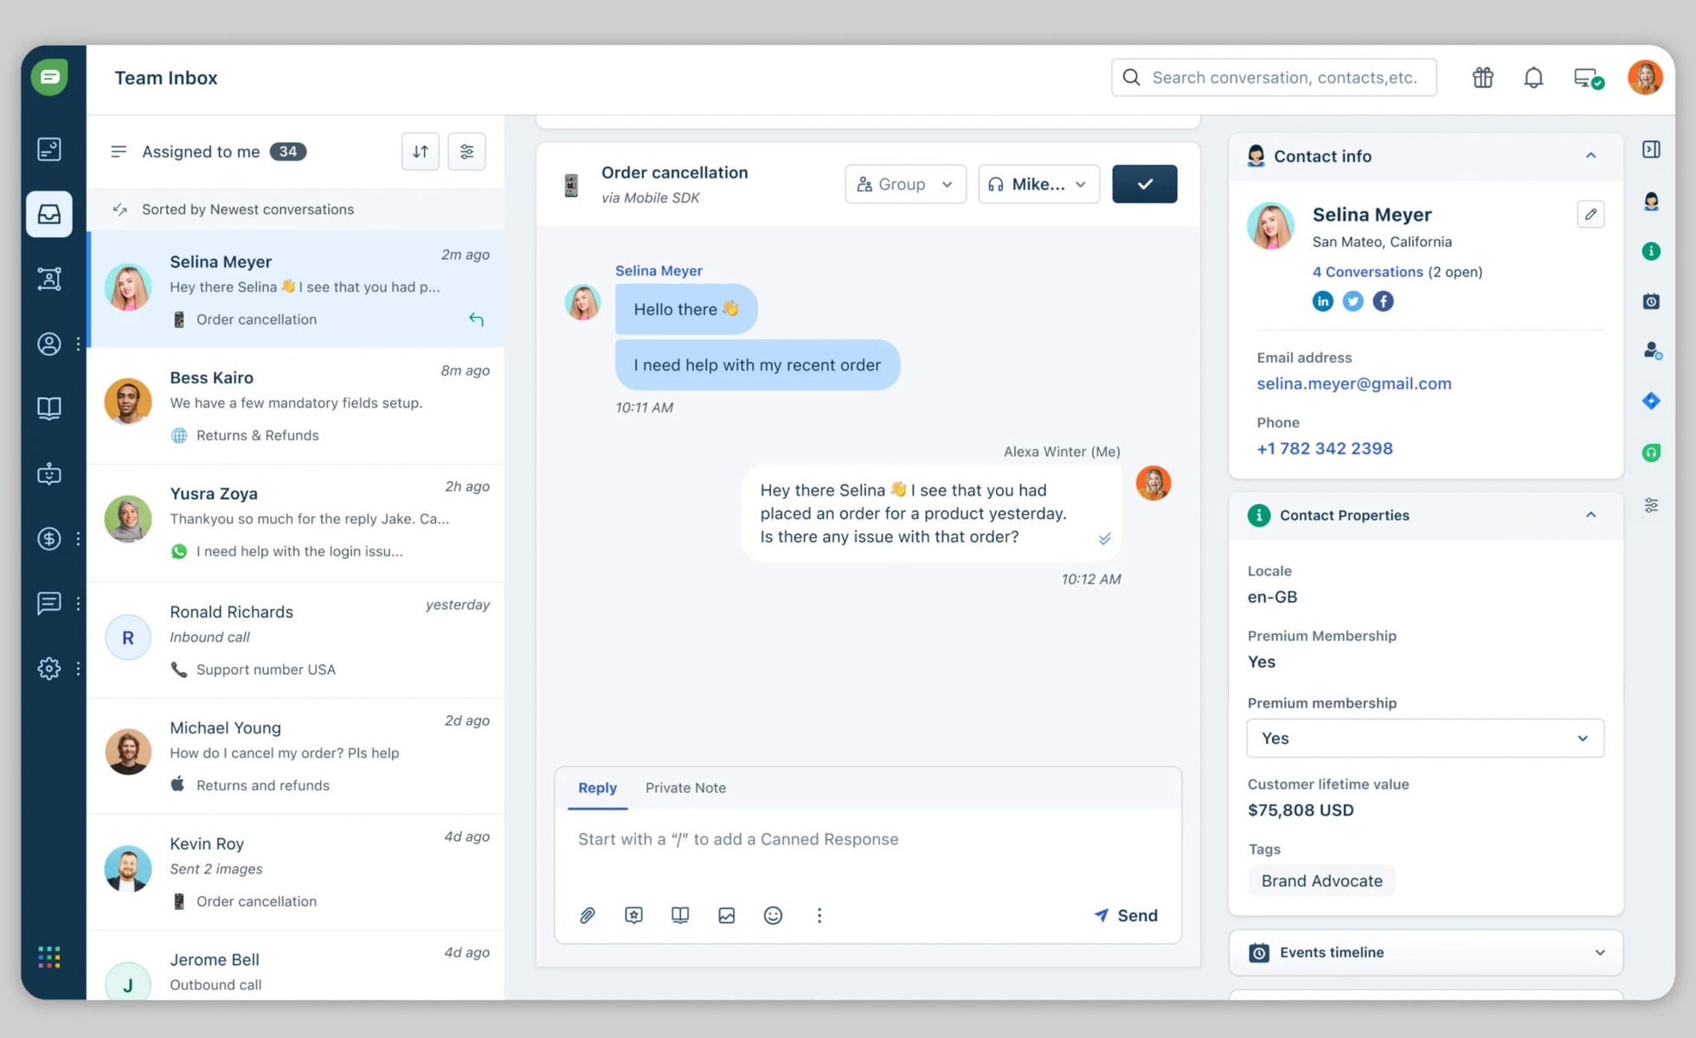The width and height of the screenshot is (1696, 1038).
Task: Collapse the Contact Properties section
Action: click(x=1590, y=515)
